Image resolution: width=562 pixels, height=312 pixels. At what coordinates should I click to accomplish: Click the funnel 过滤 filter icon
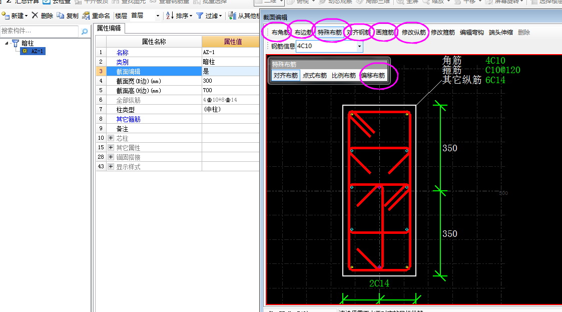click(x=200, y=16)
